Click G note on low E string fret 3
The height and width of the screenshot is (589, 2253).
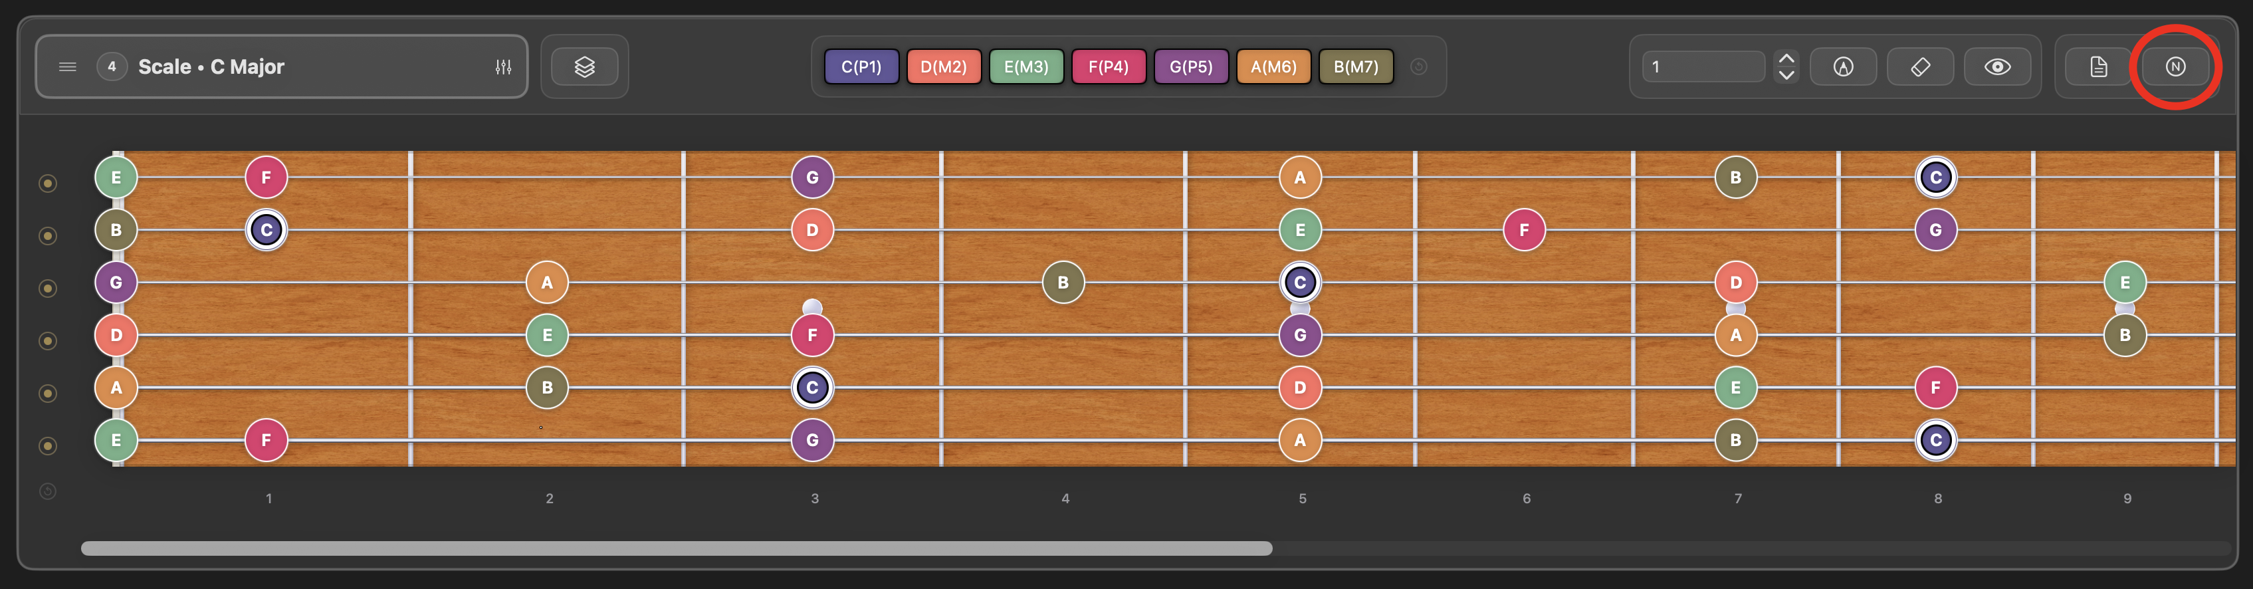click(813, 440)
